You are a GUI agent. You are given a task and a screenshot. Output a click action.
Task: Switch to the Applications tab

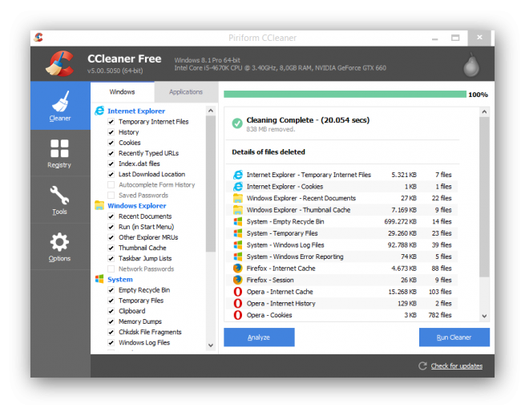[x=186, y=92]
